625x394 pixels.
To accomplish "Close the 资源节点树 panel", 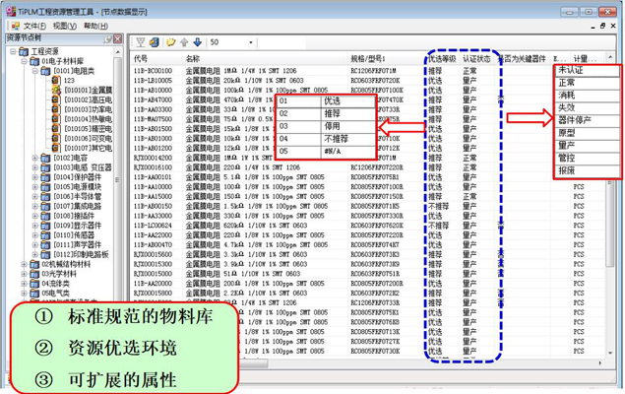I will click(119, 38).
